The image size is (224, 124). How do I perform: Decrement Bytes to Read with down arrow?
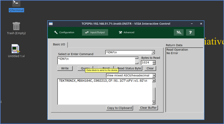[154, 64]
